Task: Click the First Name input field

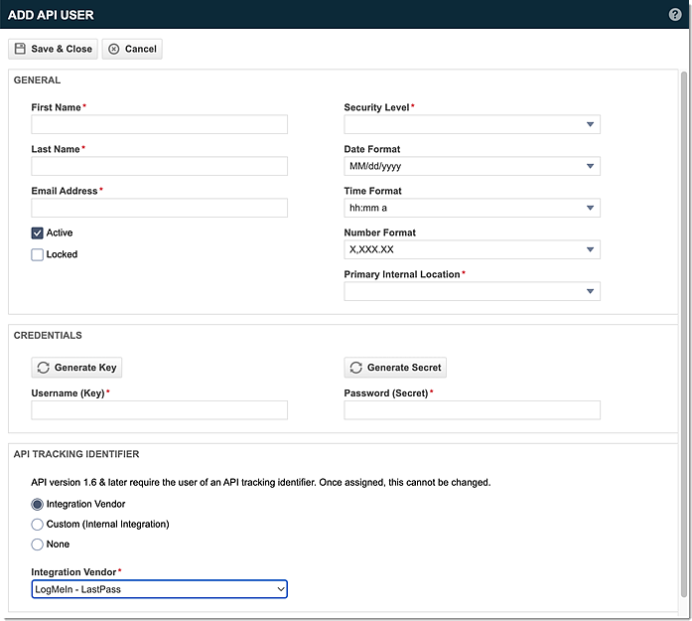Action: click(x=159, y=124)
